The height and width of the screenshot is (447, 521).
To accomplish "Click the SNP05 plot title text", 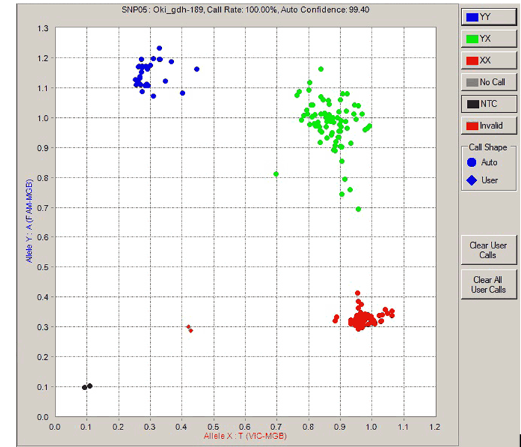I will pos(245,7).
